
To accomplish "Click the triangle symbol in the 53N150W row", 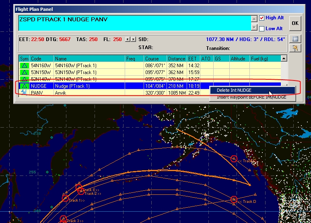I will [x=25, y=72].
